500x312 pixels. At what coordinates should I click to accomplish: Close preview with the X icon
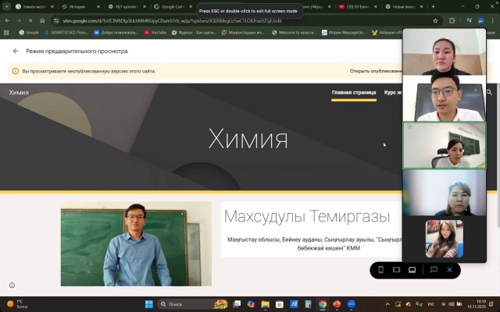[x=449, y=270]
